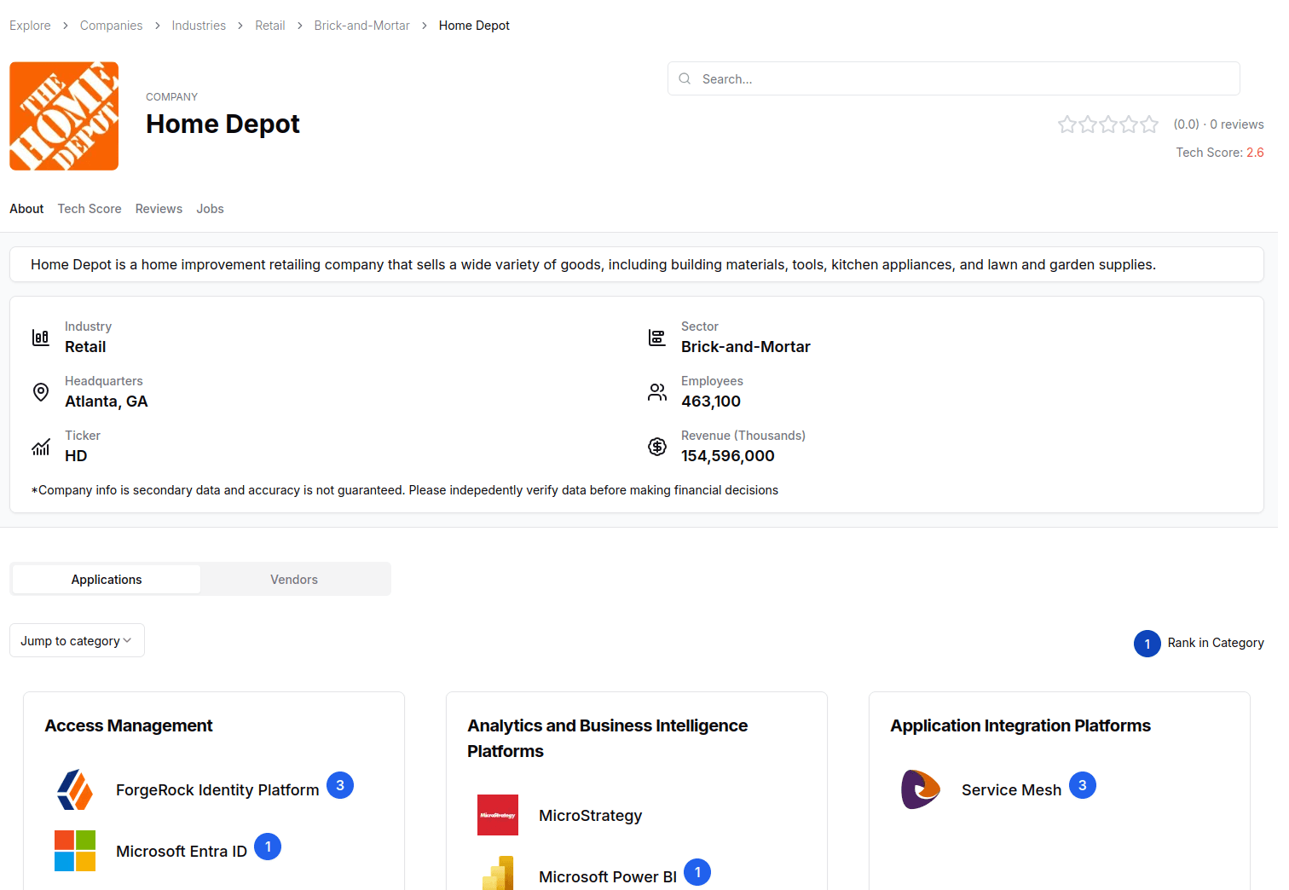The image size is (1289, 890).
Task: Click the Service Mesh logo
Action: click(921, 789)
